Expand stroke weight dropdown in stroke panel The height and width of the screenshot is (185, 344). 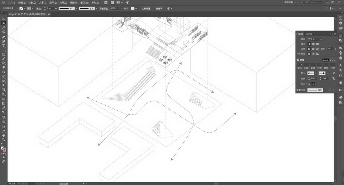coord(321,39)
